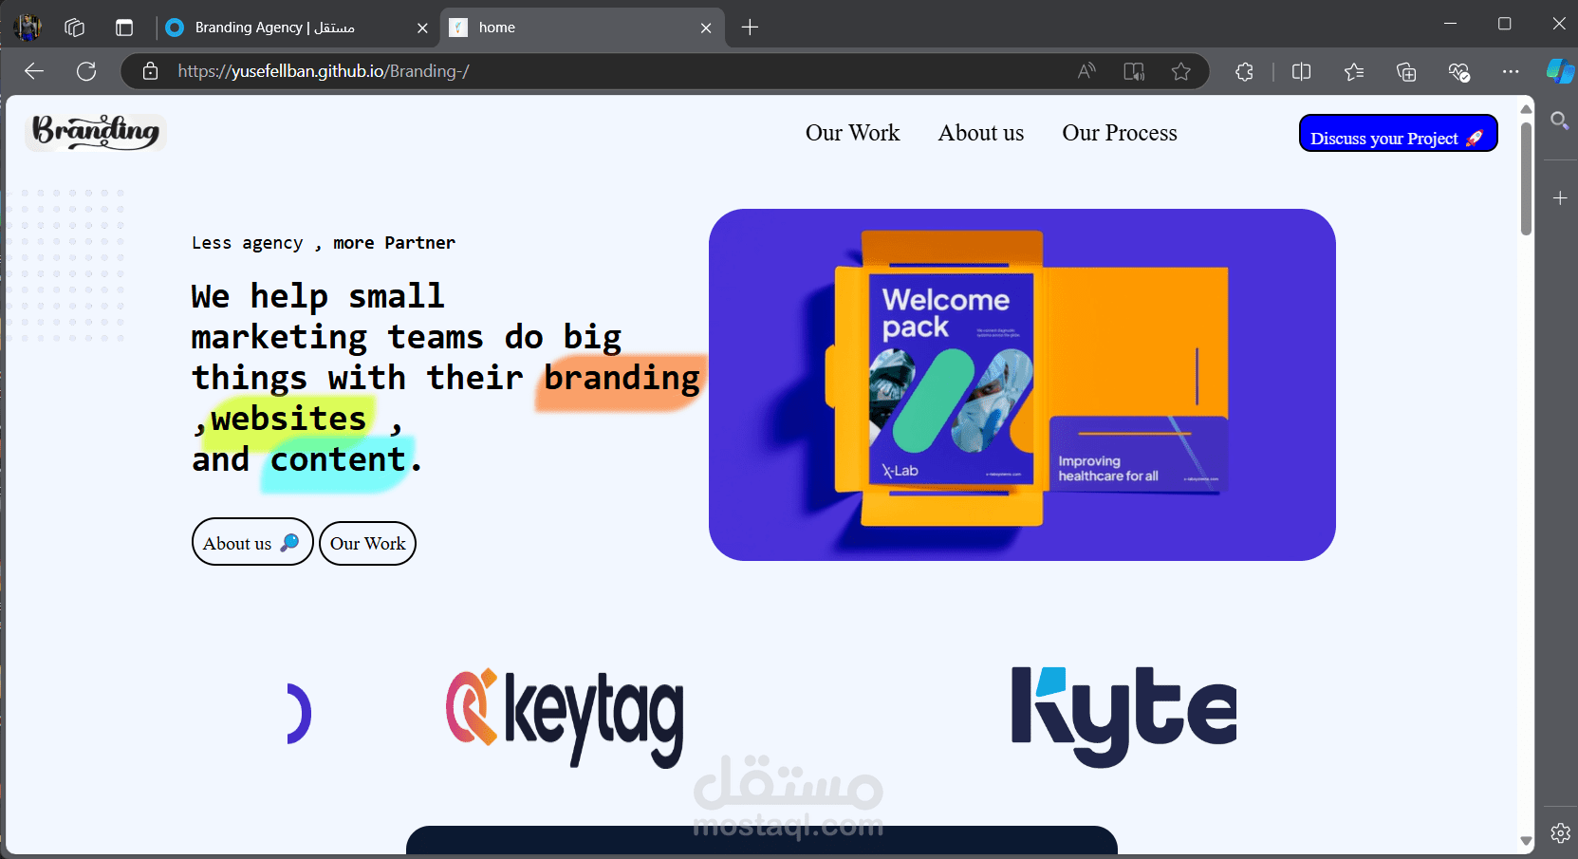Close the home tab
The height and width of the screenshot is (859, 1578).
706,28
